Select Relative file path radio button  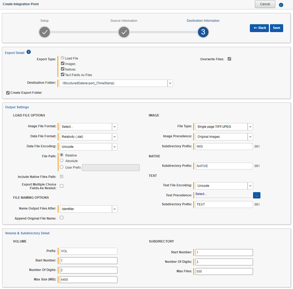61,155
